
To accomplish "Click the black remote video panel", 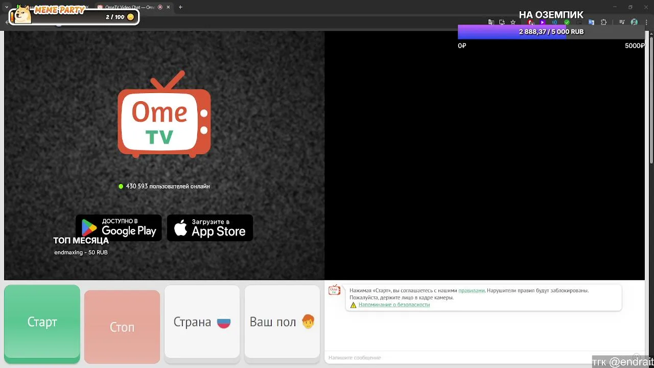I will pyautogui.click(x=484, y=155).
